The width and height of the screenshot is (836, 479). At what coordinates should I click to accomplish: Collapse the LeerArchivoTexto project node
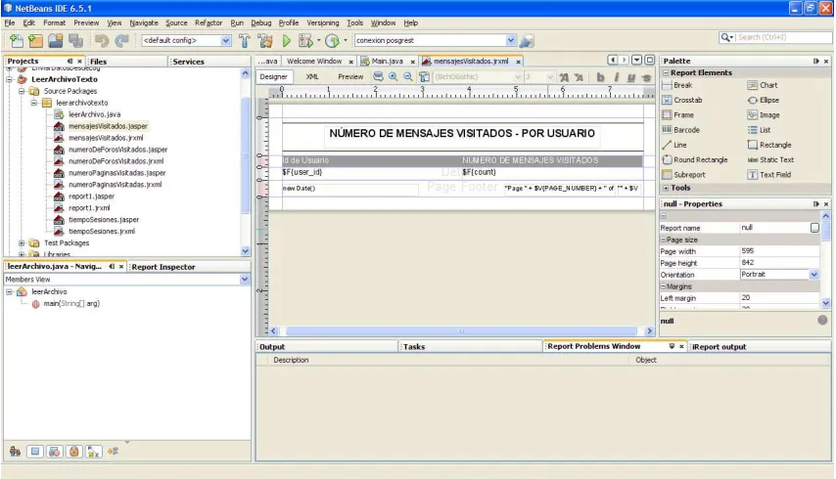pos(9,79)
